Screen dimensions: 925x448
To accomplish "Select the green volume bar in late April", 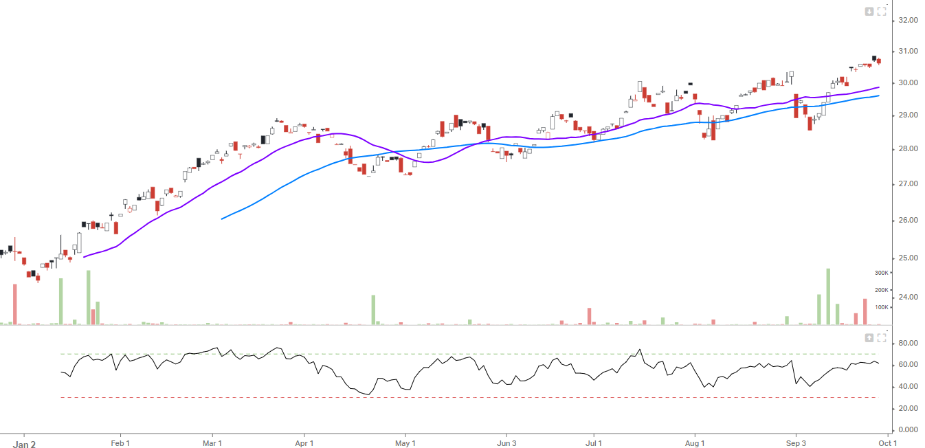I will tap(374, 310).
